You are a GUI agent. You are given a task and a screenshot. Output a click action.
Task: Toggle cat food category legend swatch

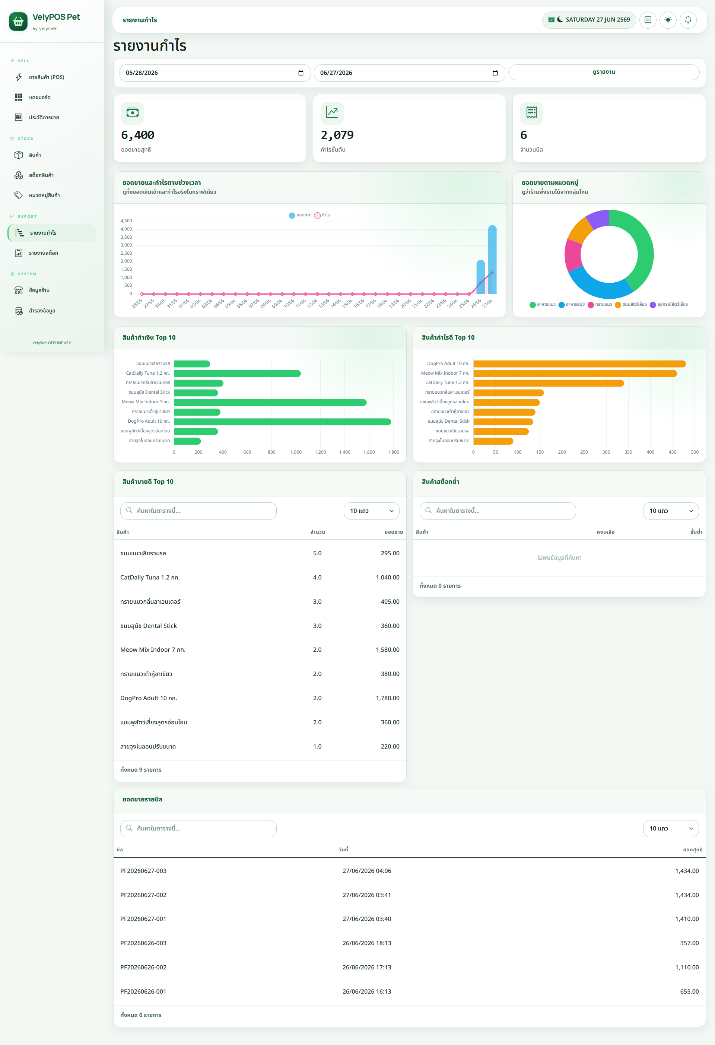click(x=533, y=305)
